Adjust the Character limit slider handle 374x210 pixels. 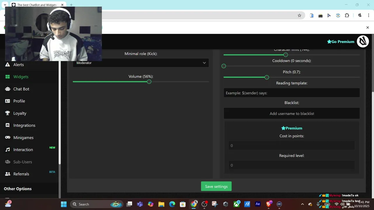pos(285,55)
